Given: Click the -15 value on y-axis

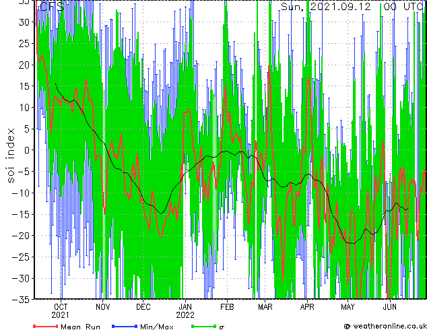Looking at the screenshot, I should click(21, 214).
